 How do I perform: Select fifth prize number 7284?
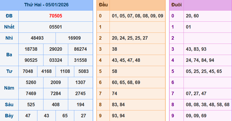pyautogui.click(x=56, y=94)
